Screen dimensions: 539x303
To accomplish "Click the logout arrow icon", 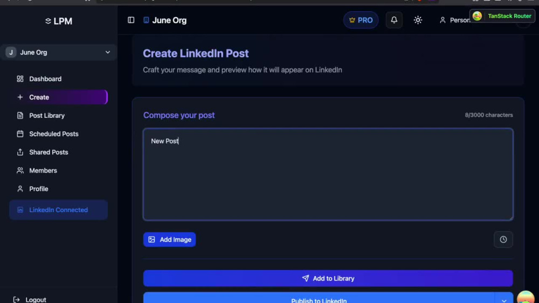I will coord(16,300).
